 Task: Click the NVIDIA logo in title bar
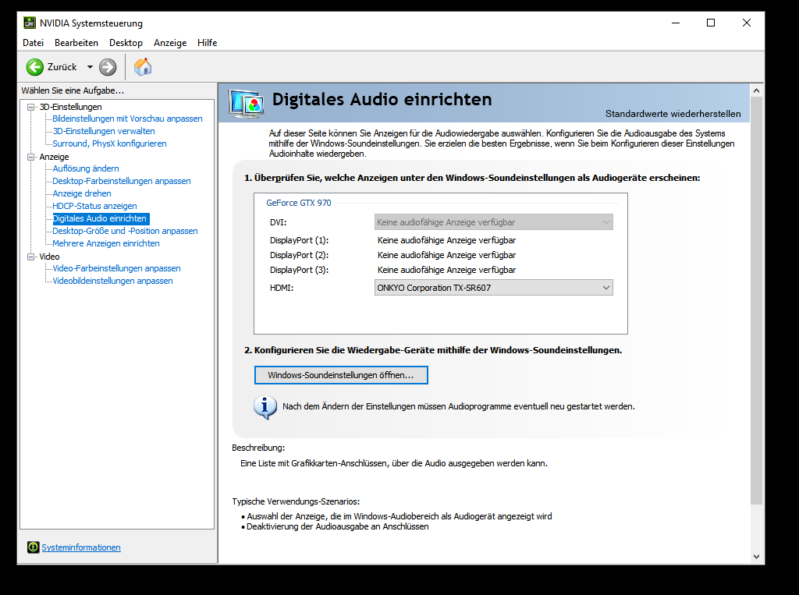tap(30, 23)
